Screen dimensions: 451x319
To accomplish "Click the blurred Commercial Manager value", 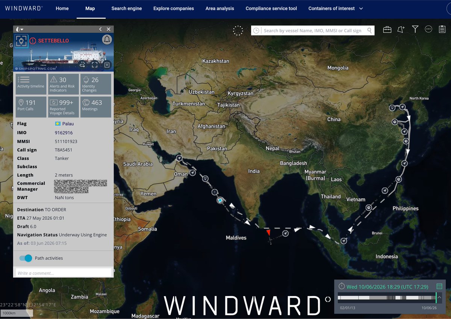I will [x=80, y=186].
